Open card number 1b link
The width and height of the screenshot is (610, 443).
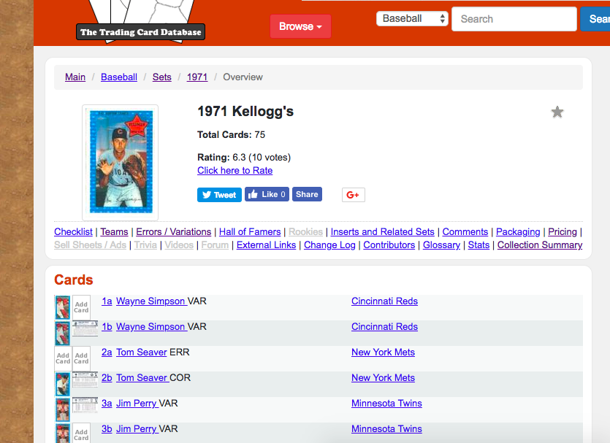[x=107, y=327]
